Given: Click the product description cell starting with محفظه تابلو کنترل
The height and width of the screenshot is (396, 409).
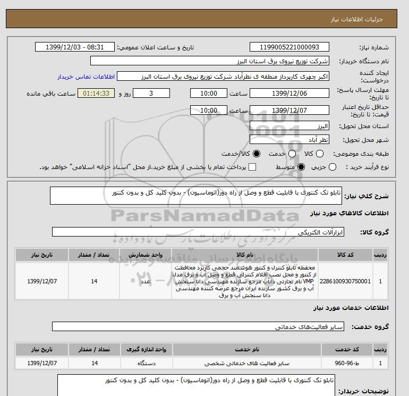Looking at the screenshot, I should coord(245,281).
